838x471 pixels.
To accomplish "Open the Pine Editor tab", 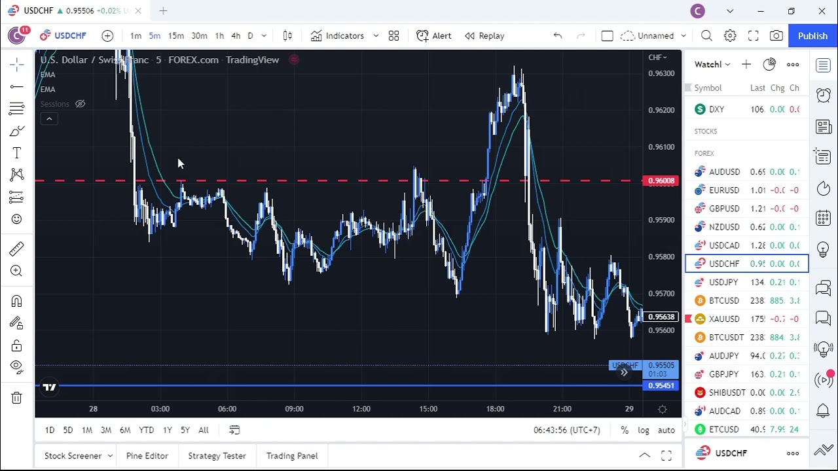I will [147, 456].
